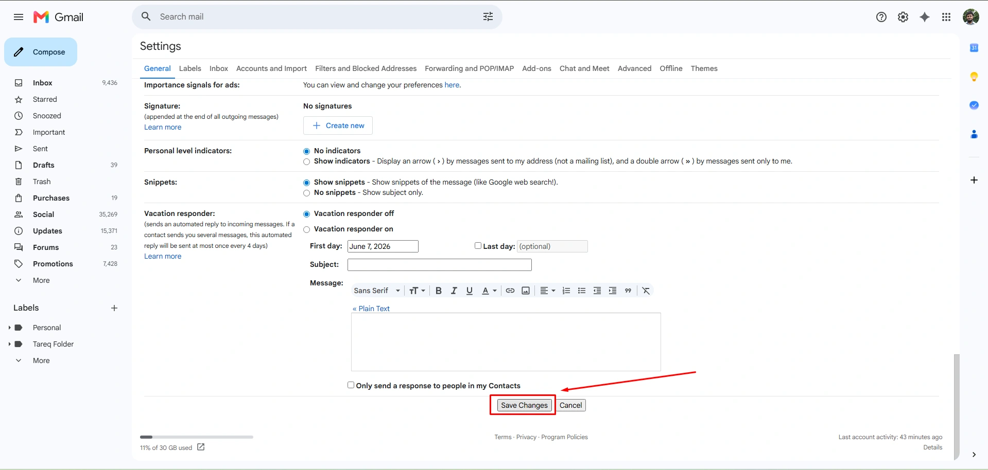Viewport: 988px width, 470px height.
Task: Focus the Subject input field
Action: point(440,265)
